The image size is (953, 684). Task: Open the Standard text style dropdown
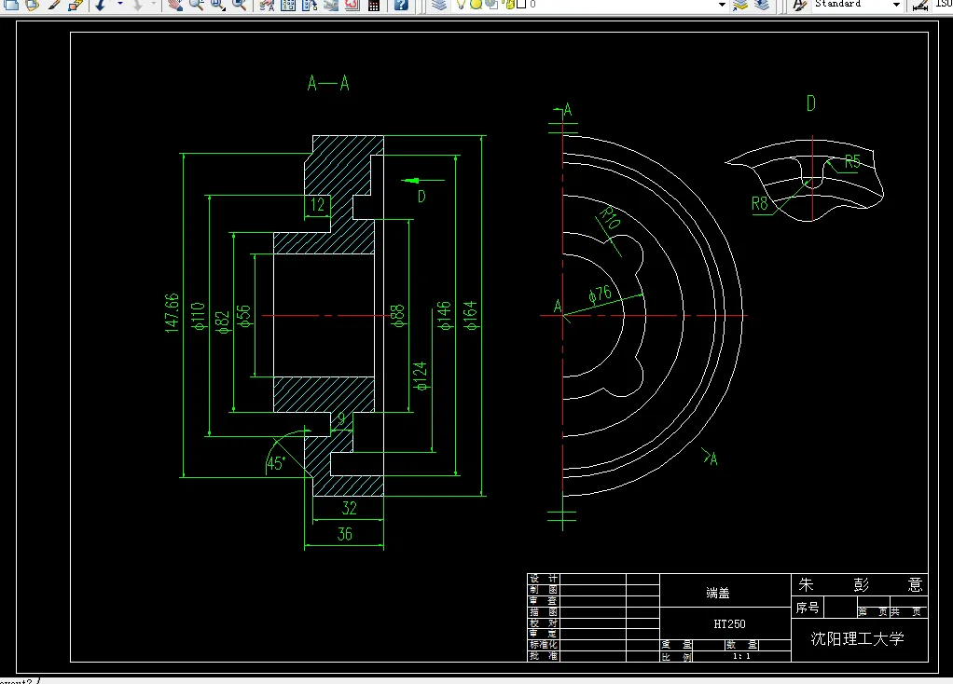tap(896, 5)
